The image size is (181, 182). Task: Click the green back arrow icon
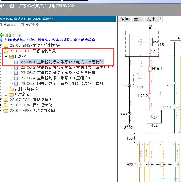tap(2, 35)
